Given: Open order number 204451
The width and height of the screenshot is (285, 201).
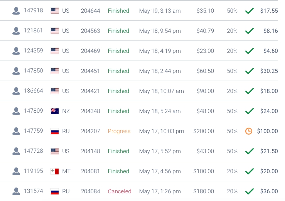Looking at the screenshot, I should [91, 71].
